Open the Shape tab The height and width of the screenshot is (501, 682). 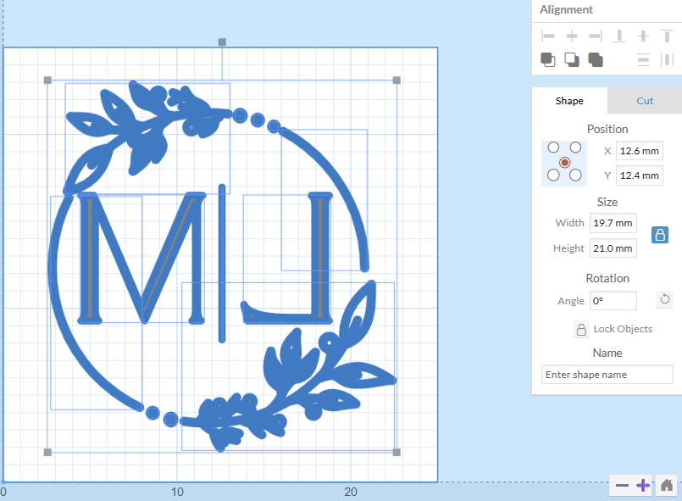tap(569, 101)
